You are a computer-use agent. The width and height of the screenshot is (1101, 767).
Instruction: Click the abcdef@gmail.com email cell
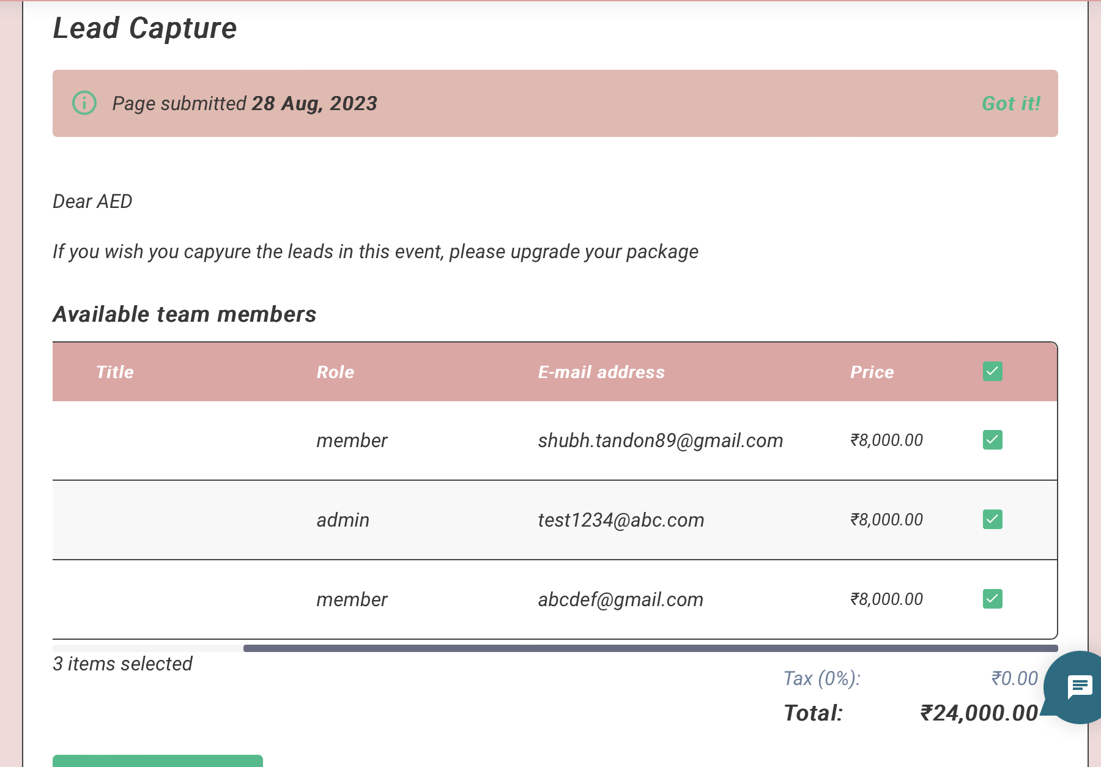[620, 599]
